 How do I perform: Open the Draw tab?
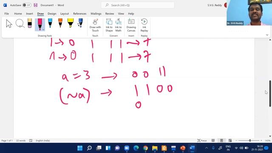click(40, 14)
